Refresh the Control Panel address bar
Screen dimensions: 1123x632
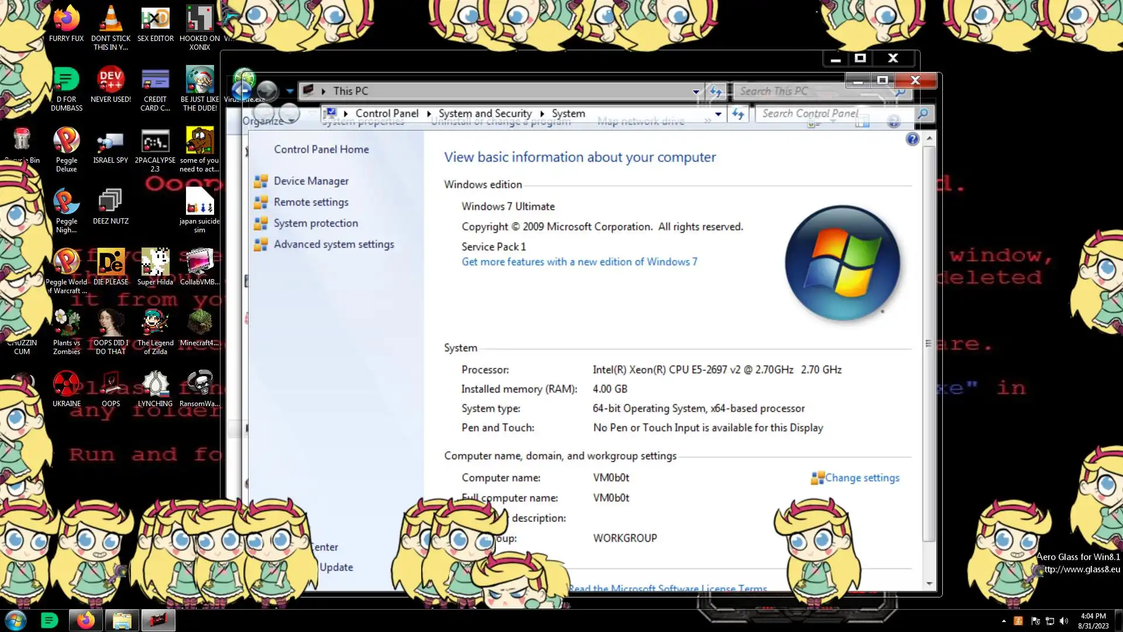click(738, 114)
